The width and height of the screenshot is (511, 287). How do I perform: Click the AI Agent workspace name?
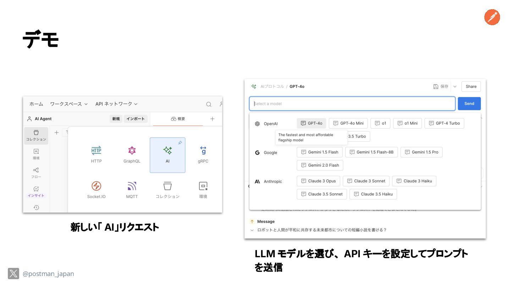click(43, 119)
